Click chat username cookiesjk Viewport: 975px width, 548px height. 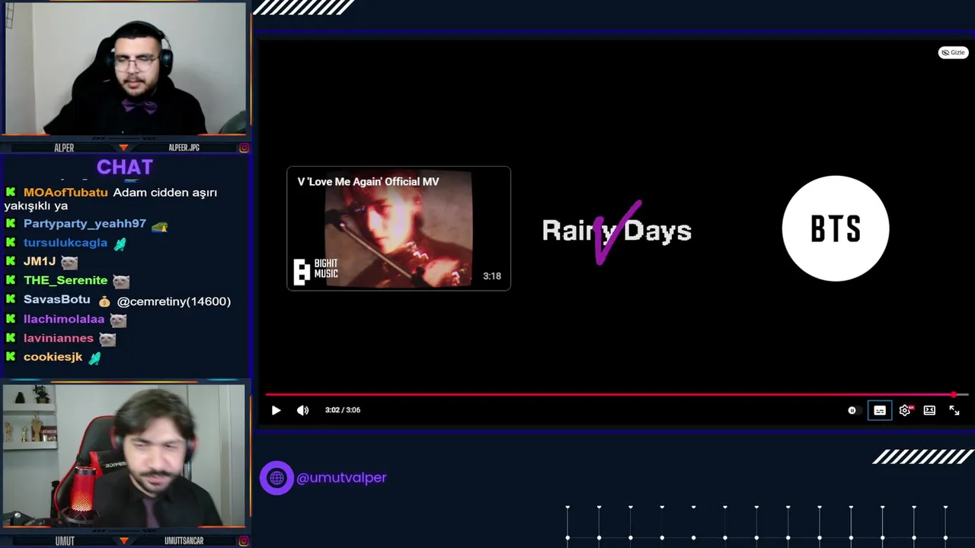point(53,357)
